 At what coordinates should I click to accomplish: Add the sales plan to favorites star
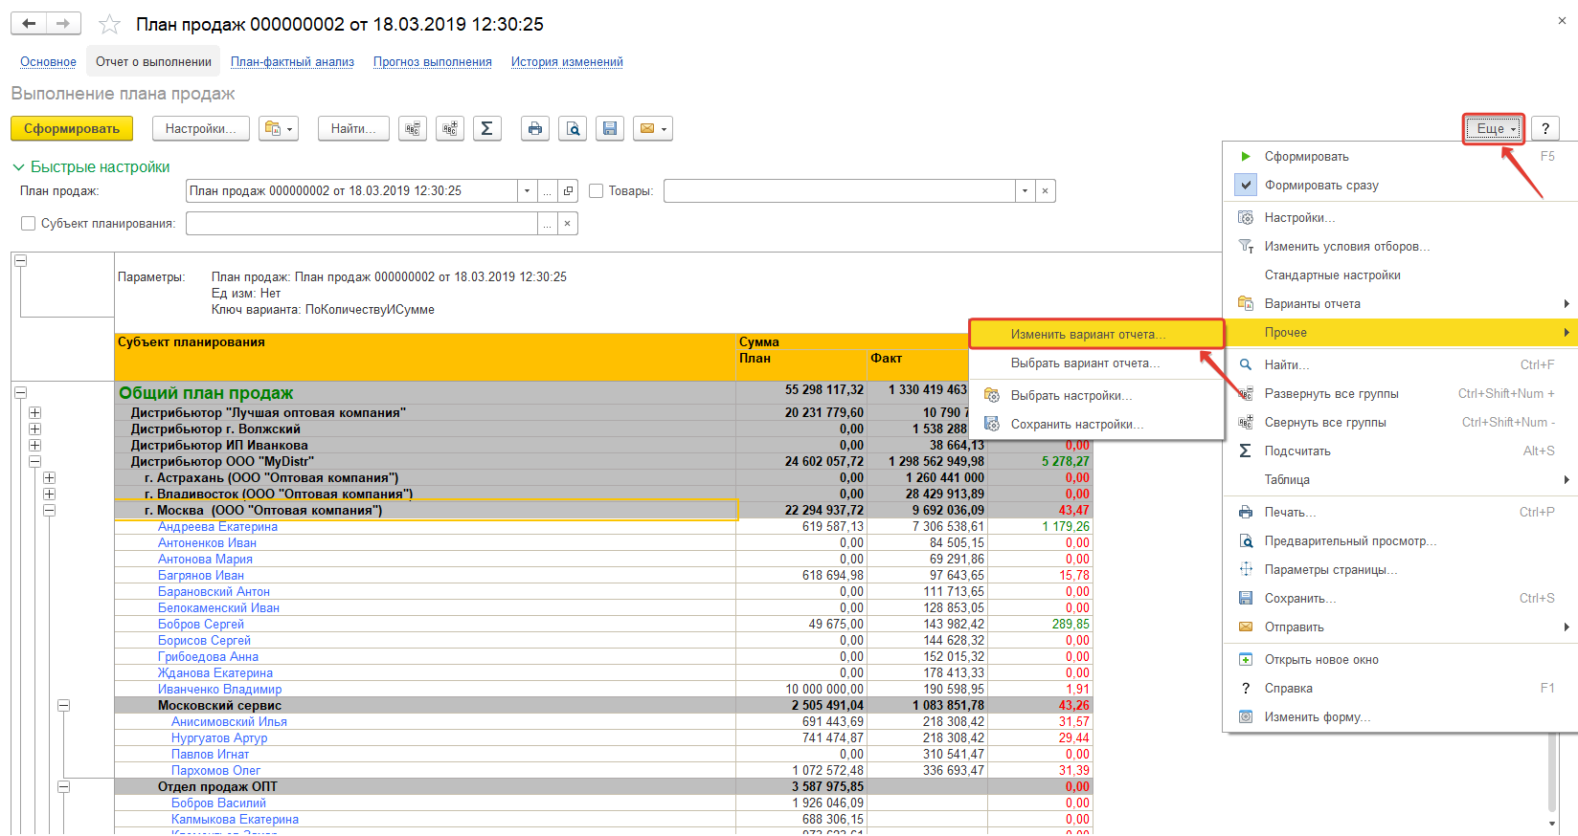(110, 24)
